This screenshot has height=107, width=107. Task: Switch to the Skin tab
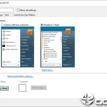point(7,15)
